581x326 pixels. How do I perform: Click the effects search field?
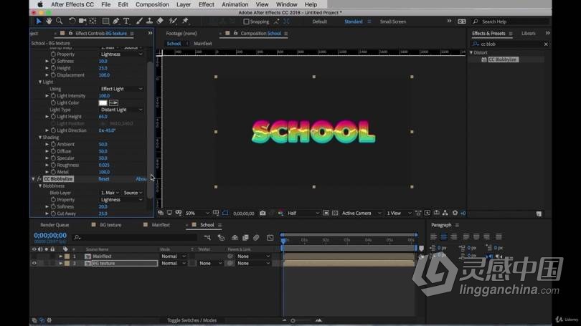pos(509,44)
